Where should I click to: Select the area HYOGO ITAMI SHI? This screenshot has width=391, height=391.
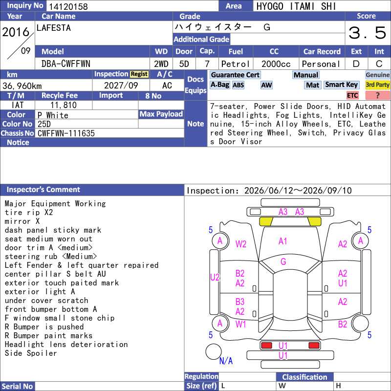point(296,6)
